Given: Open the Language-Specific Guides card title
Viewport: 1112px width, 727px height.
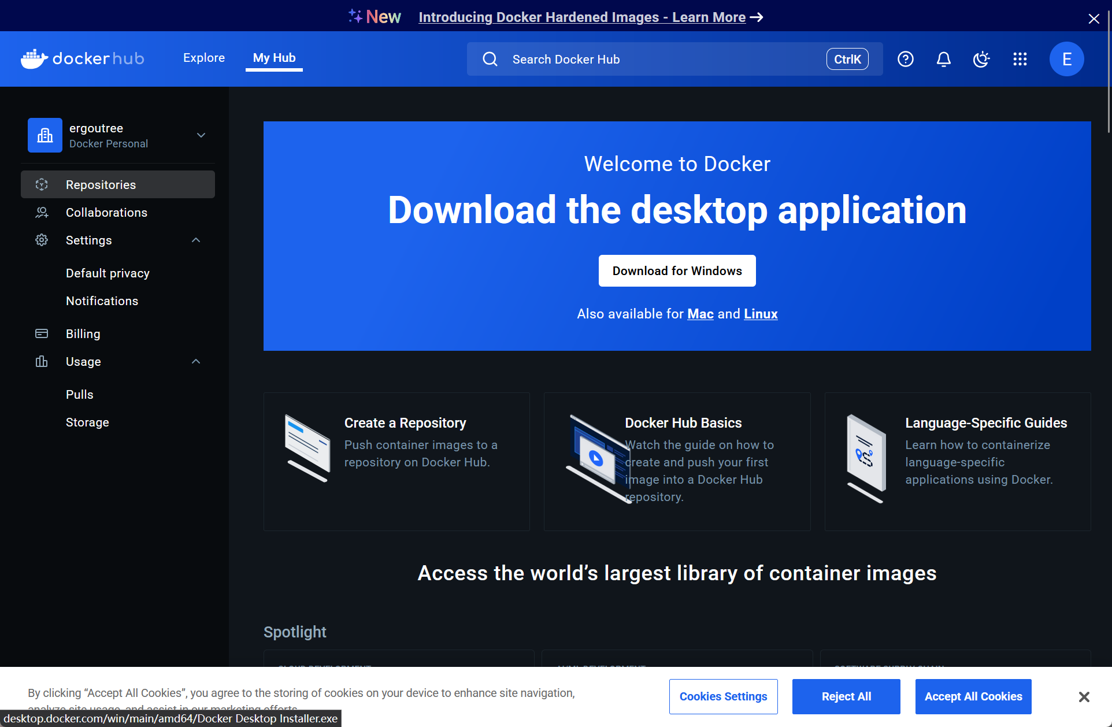Looking at the screenshot, I should 986,422.
